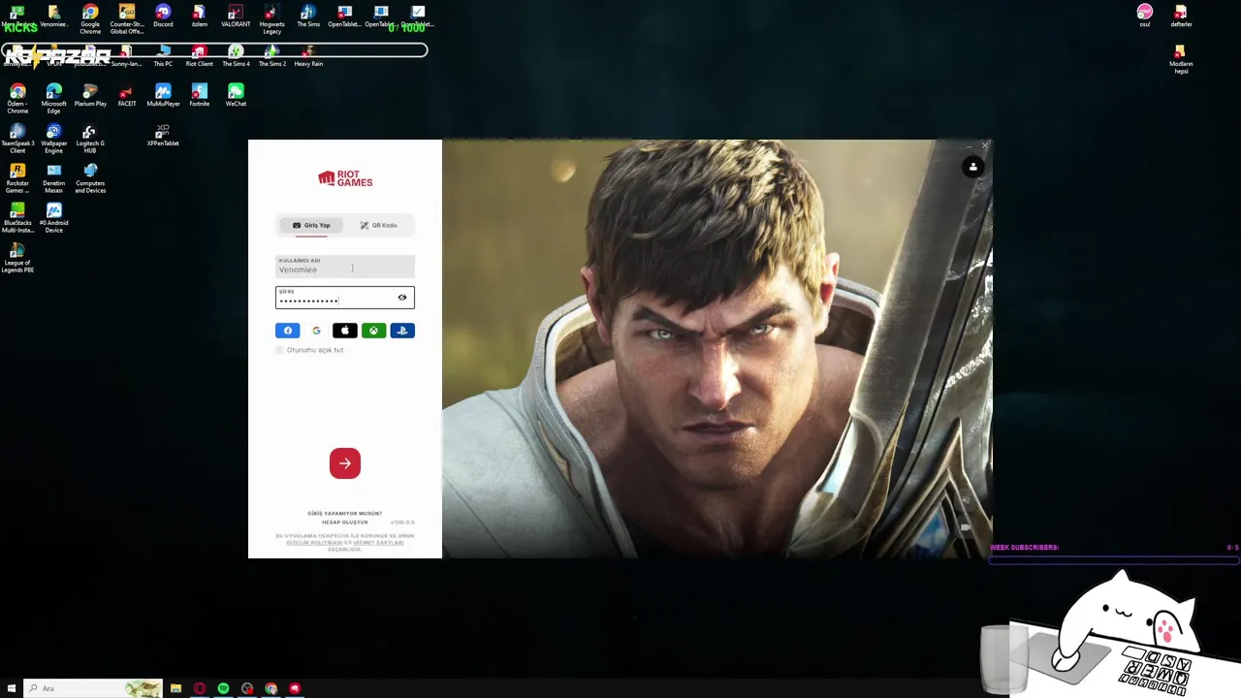Sign in with Facebook in Riot Client

pos(288,331)
